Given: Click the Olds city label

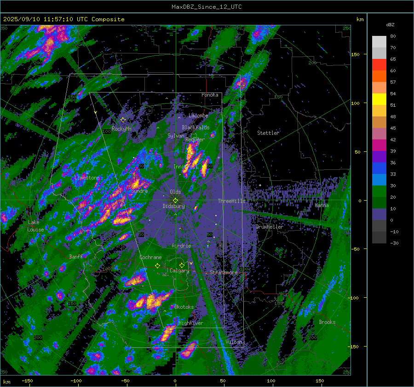Looking at the screenshot, I should click(175, 192).
